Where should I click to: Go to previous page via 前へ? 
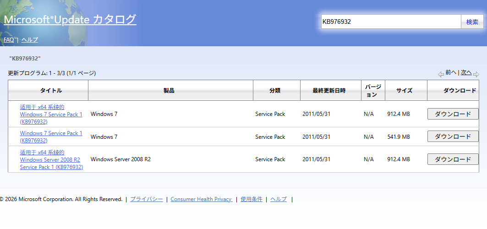(x=451, y=72)
